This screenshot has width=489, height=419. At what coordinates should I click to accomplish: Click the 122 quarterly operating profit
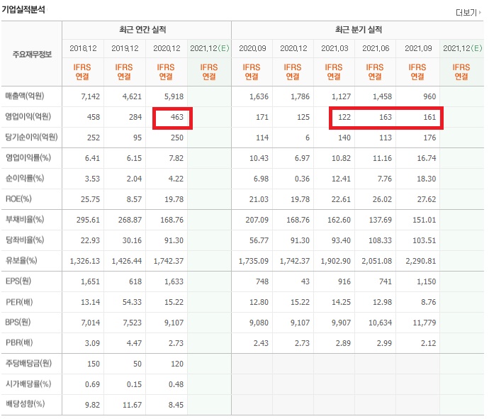click(x=344, y=117)
